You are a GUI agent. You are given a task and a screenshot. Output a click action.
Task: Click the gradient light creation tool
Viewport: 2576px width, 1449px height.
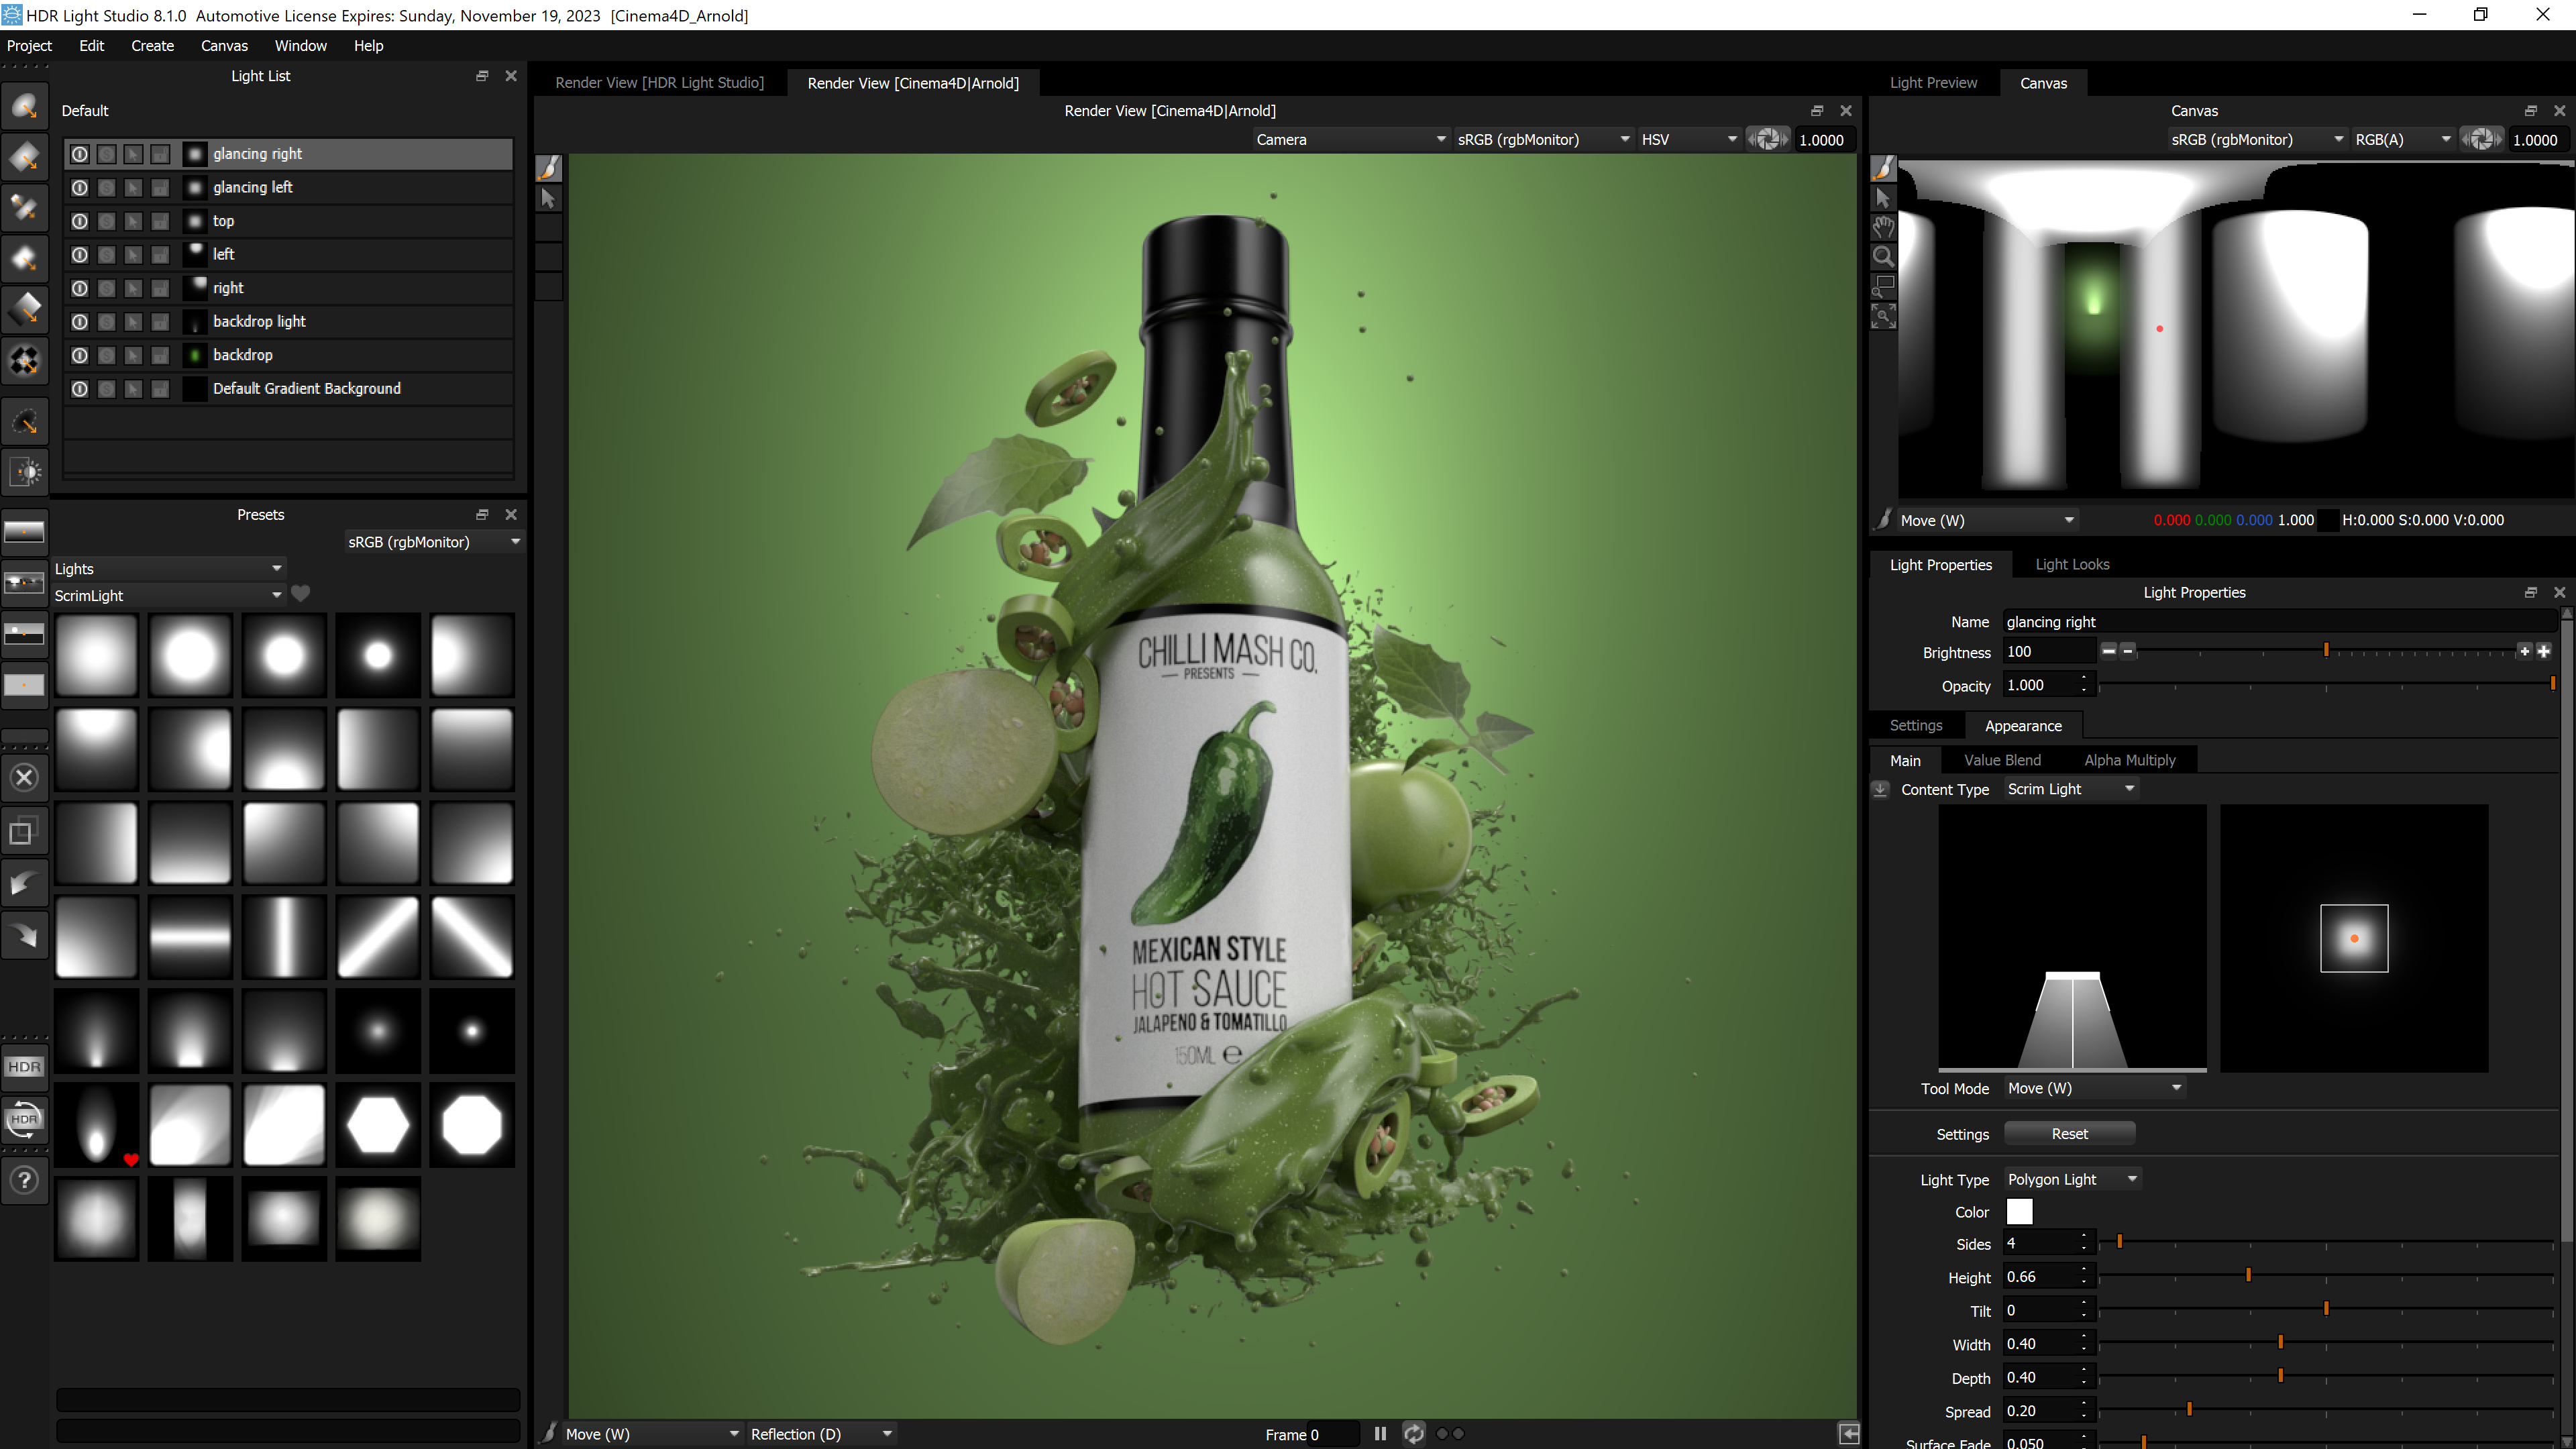25,309
